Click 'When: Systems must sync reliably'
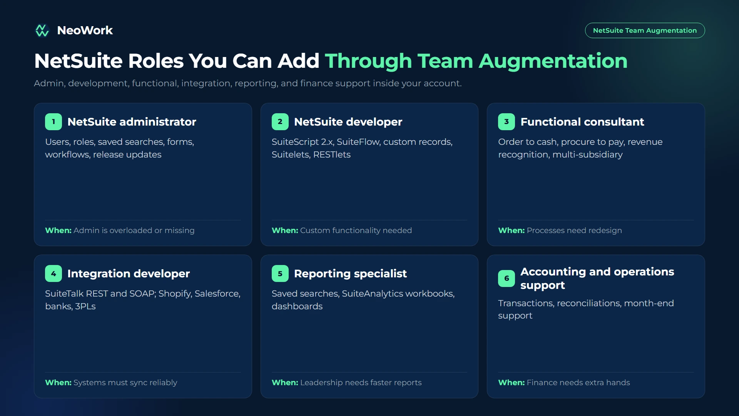 (x=111, y=382)
